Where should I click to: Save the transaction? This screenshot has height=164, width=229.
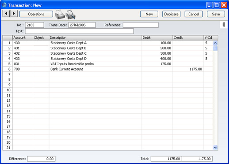[x=216, y=14]
